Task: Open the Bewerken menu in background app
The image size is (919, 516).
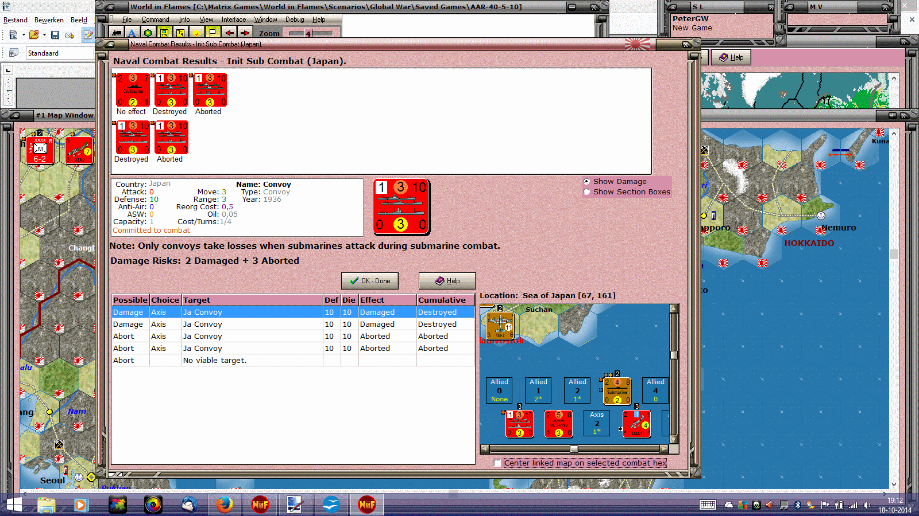Action: pos(49,19)
